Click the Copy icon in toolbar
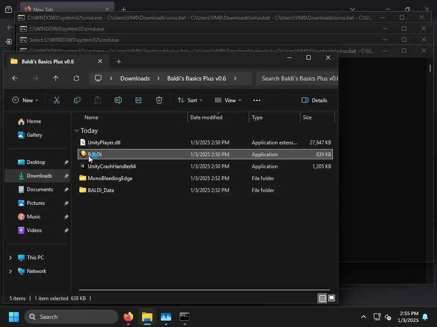437x327 pixels. tap(77, 100)
